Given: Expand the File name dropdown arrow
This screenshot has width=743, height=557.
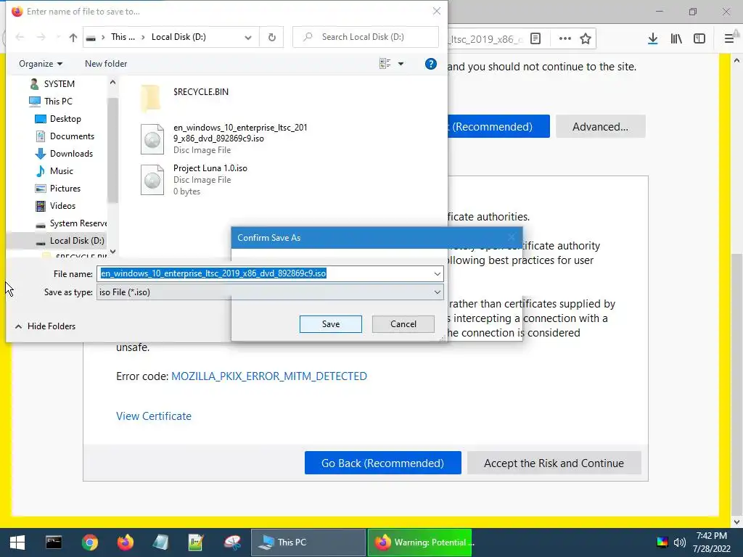Looking at the screenshot, I should point(438,273).
